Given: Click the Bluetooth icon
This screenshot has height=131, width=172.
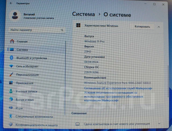Looking at the screenshot, I should (x=11, y=58).
